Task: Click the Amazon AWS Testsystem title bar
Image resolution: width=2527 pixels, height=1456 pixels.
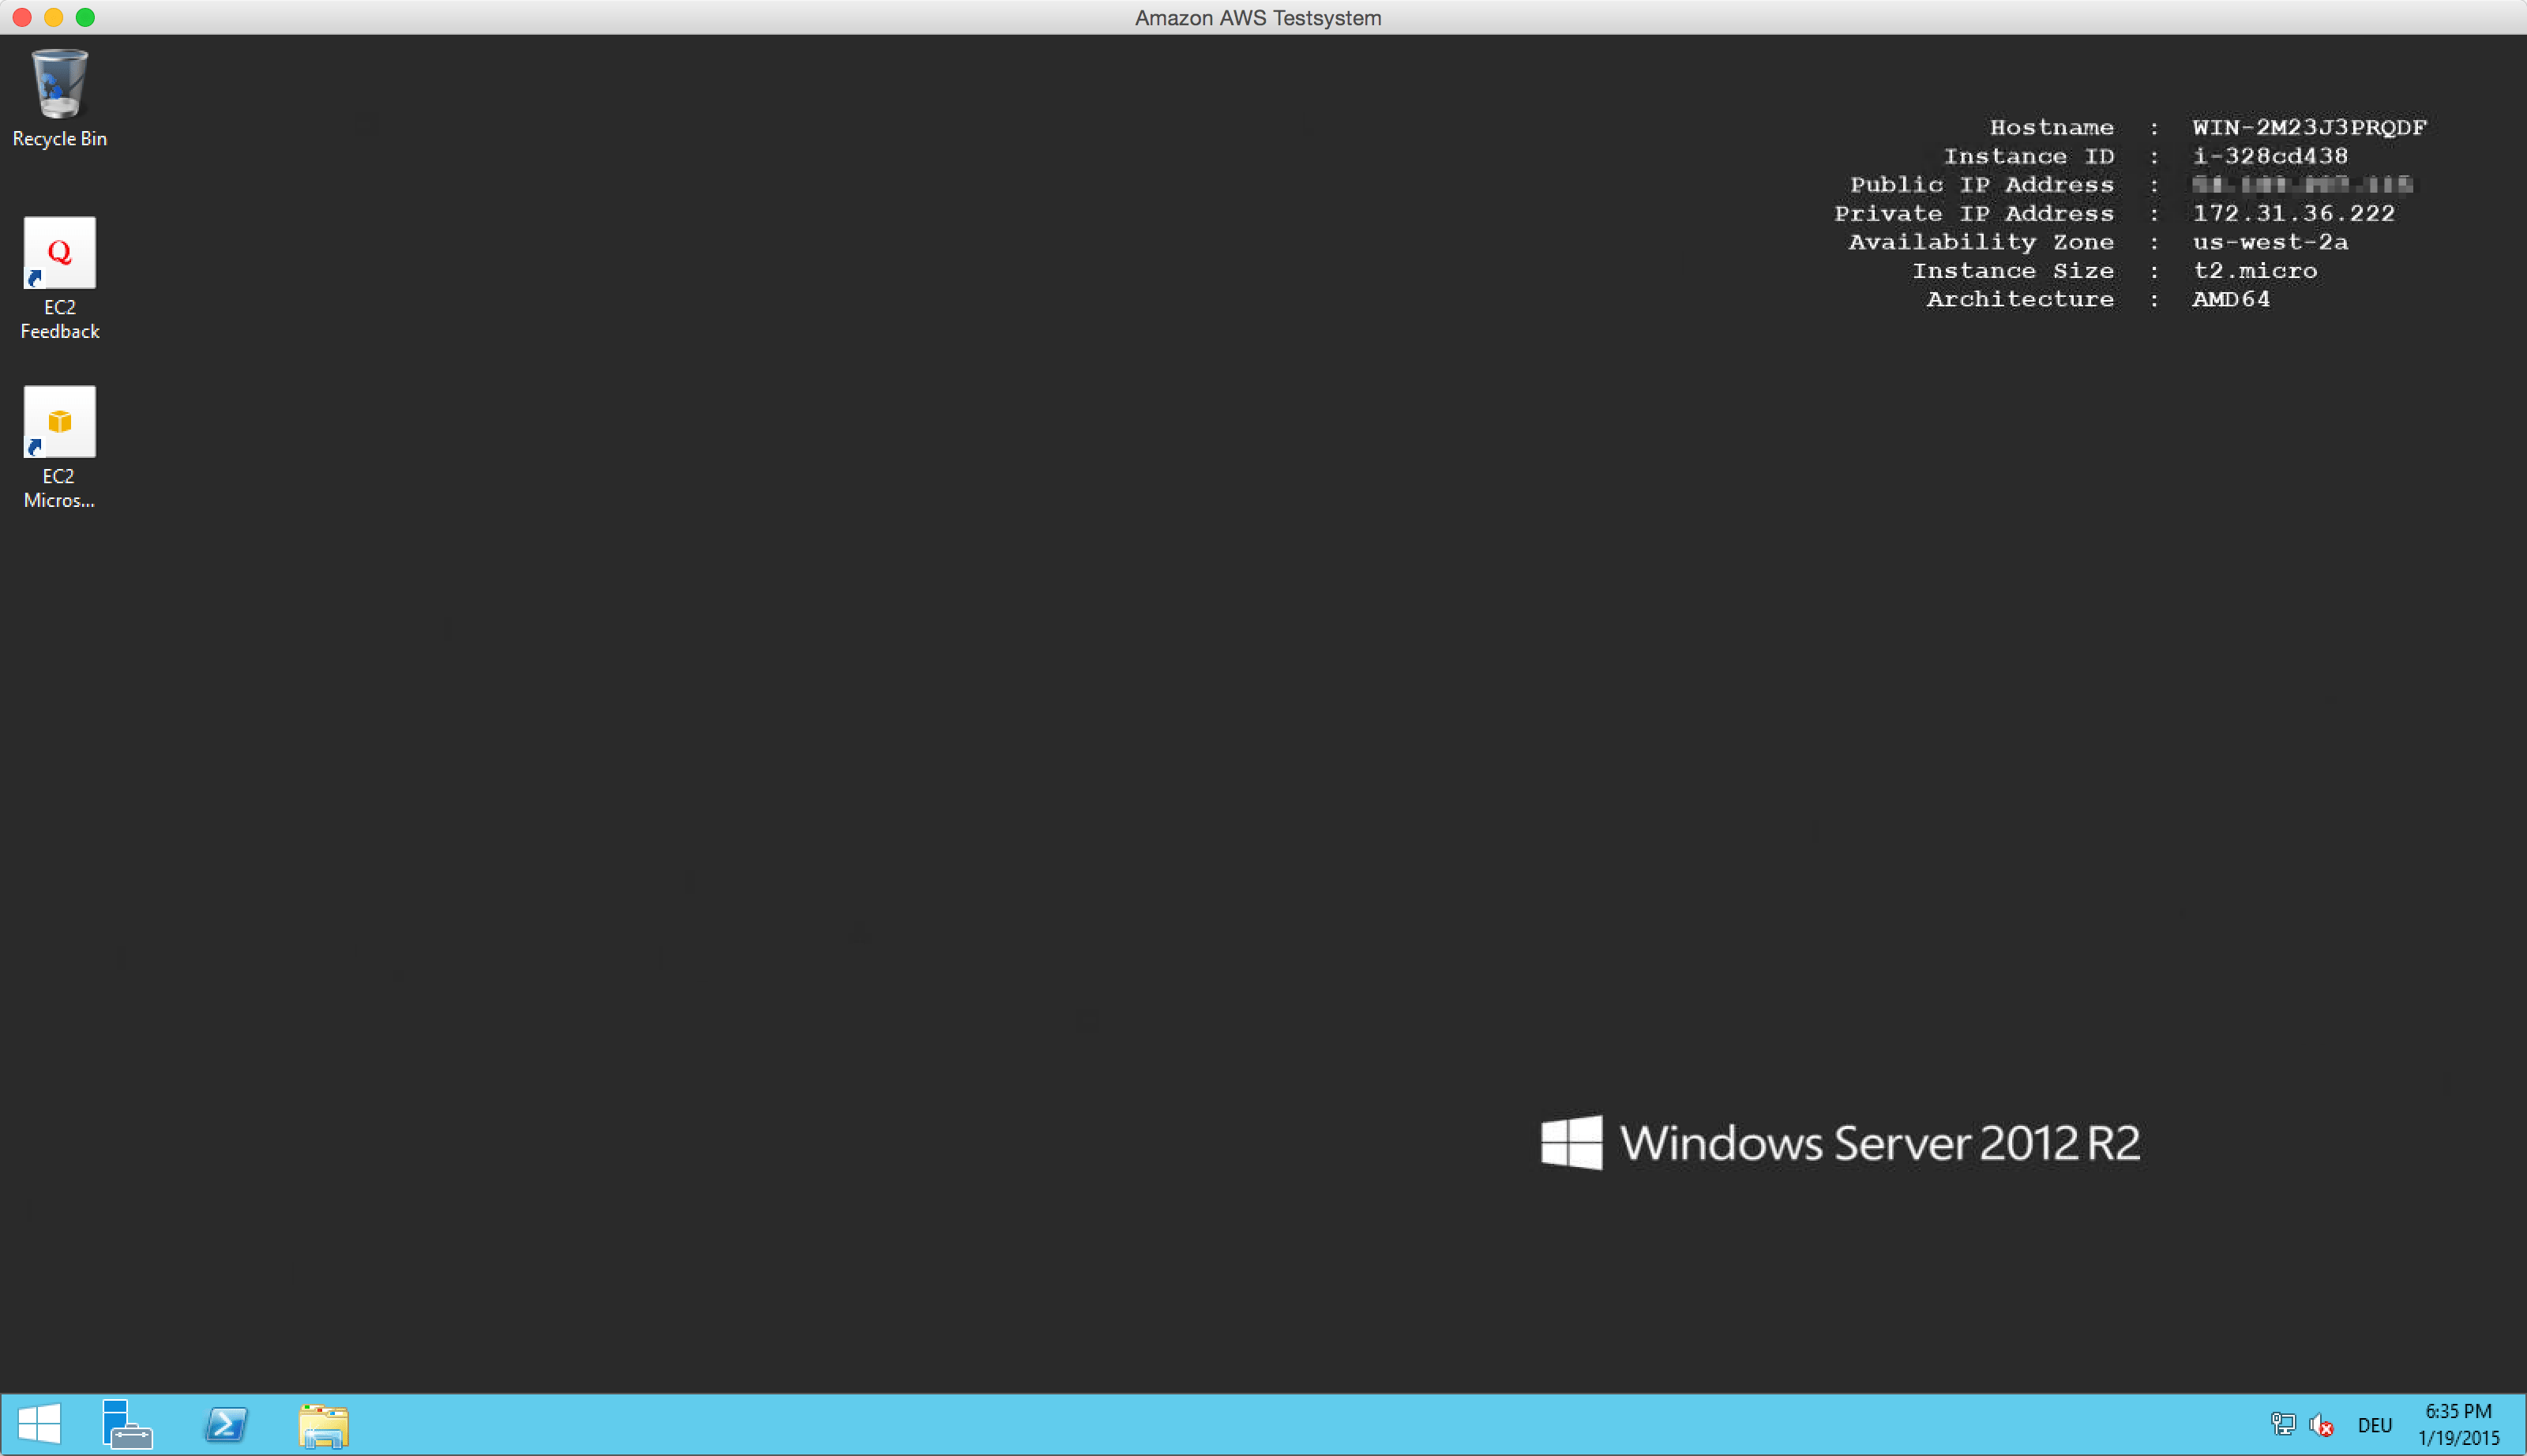Action: coord(1258,17)
